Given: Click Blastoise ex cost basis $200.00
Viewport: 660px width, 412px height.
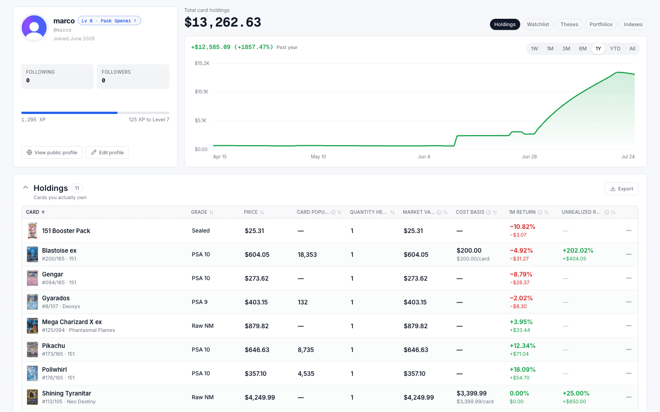Looking at the screenshot, I should (469, 250).
